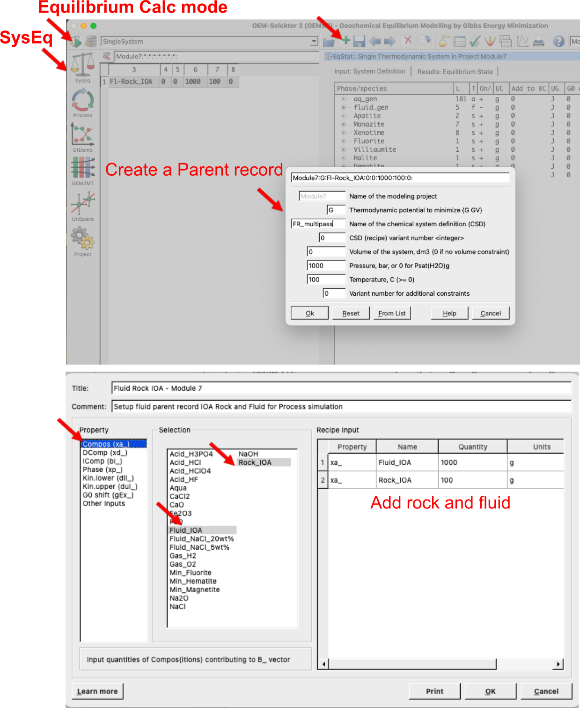The image size is (580, 708).
Task: Click Cancel in the recipe dialog
Action: 546,691
